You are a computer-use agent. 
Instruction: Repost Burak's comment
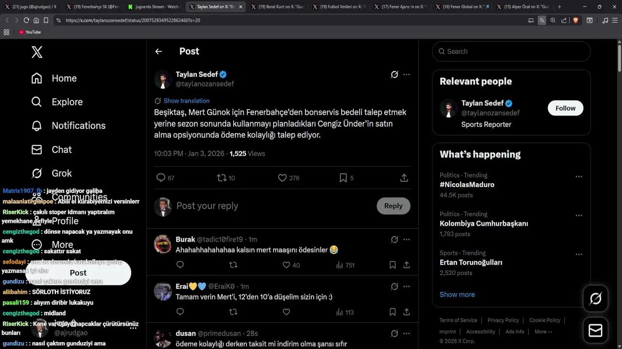coord(233,265)
